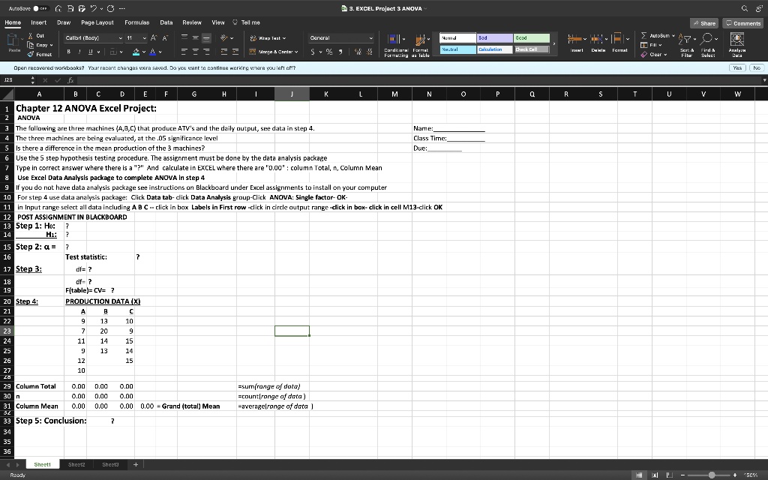
Task: Open the Review ribbon tab
Action: point(192,22)
